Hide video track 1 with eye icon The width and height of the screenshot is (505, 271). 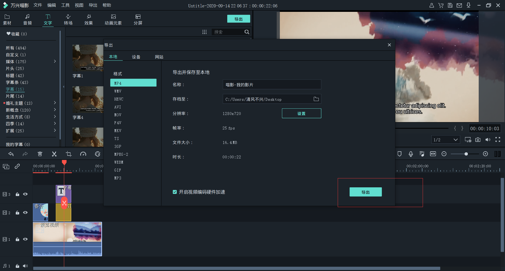point(25,239)
